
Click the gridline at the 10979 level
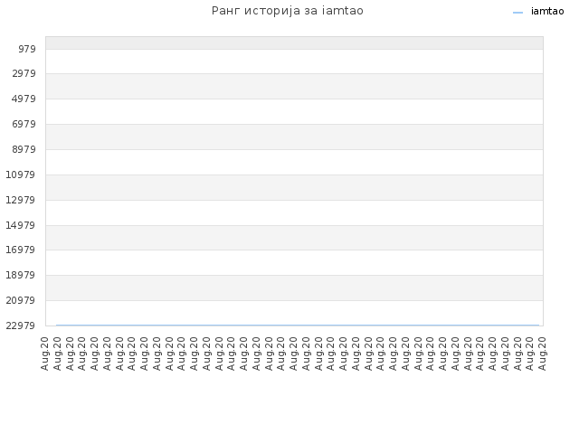294,175
